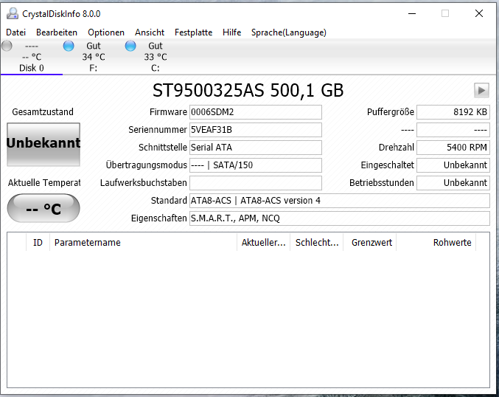
Task: Click the Eigenschaften field S.M.A.R.T., APM, NCQ
Action: (x=340, y=218)
